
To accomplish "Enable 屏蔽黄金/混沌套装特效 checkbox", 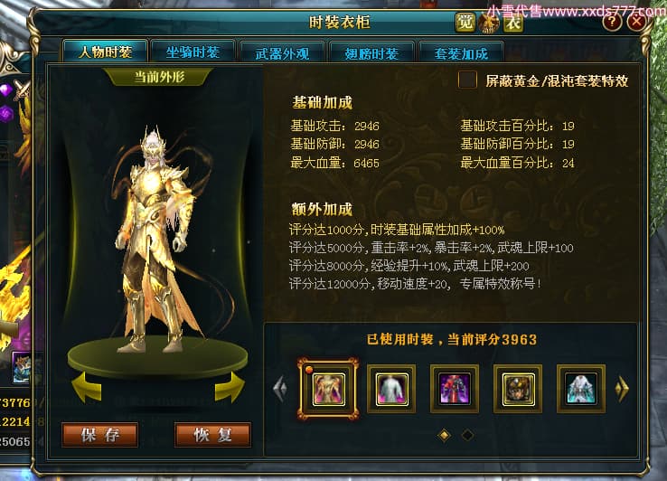I will coord(467,80).
